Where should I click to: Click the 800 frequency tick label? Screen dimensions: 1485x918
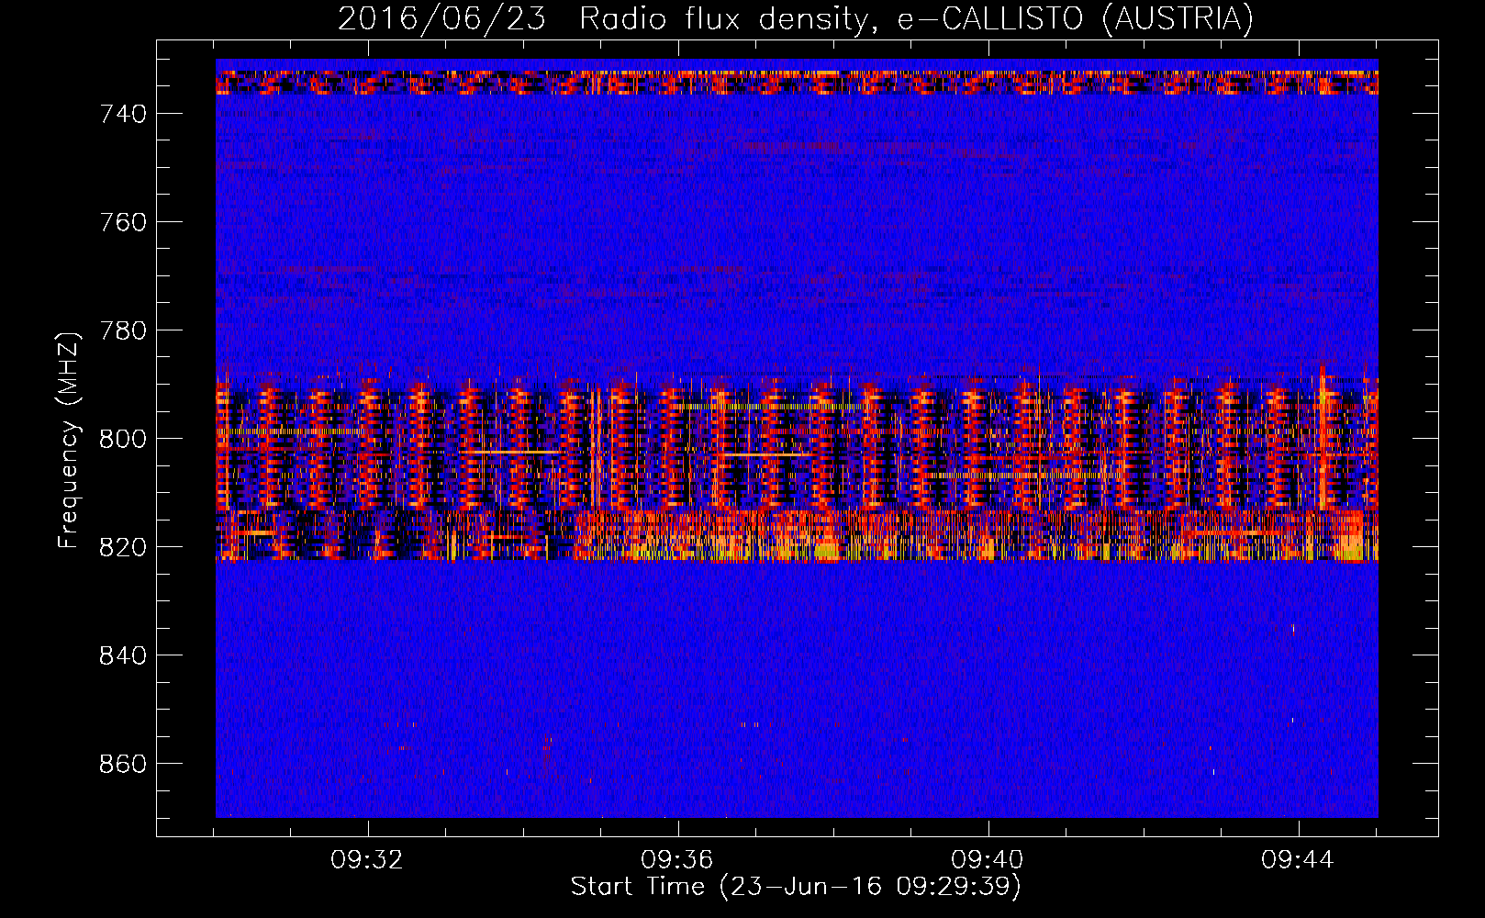tap(123, 439)
